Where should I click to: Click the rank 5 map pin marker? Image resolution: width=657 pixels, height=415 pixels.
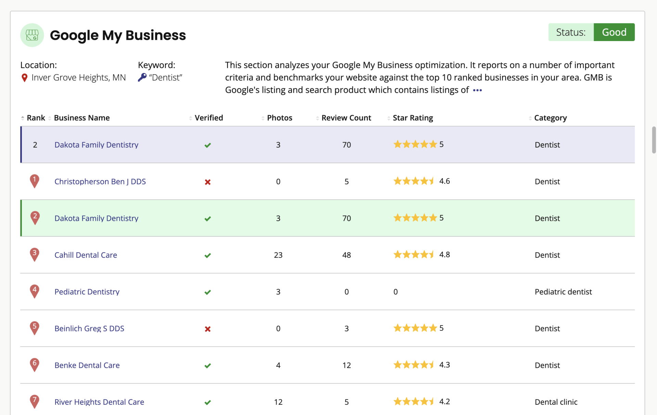[x=35, y=328]
